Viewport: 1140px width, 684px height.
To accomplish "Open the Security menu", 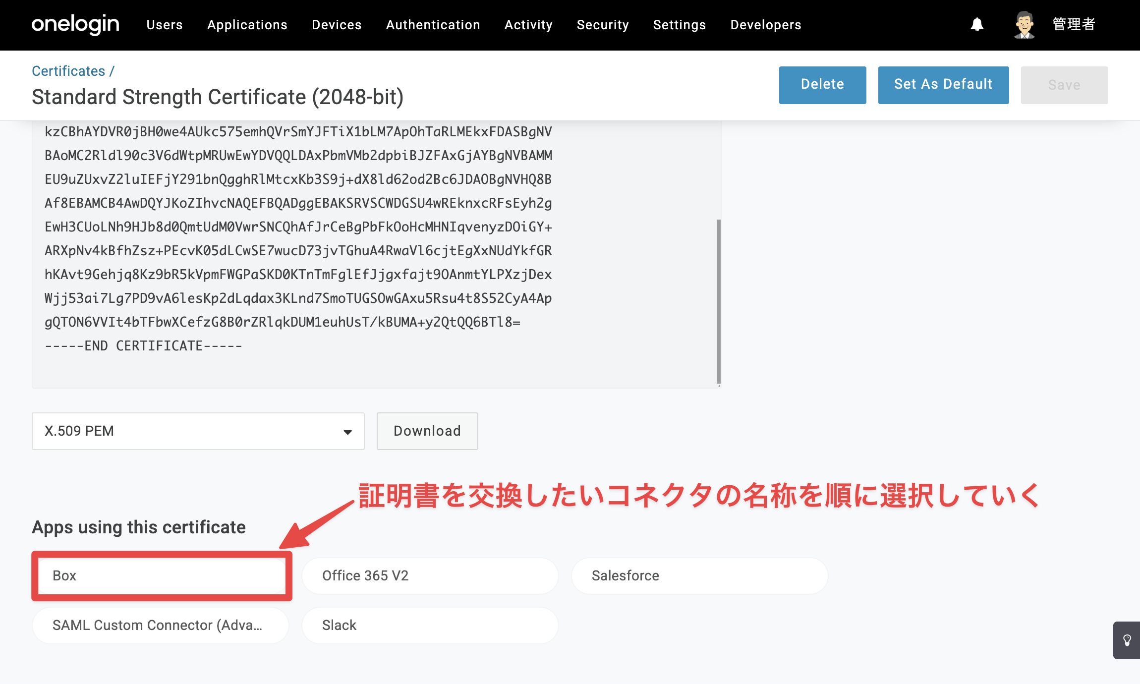I will tap(603, 25).
